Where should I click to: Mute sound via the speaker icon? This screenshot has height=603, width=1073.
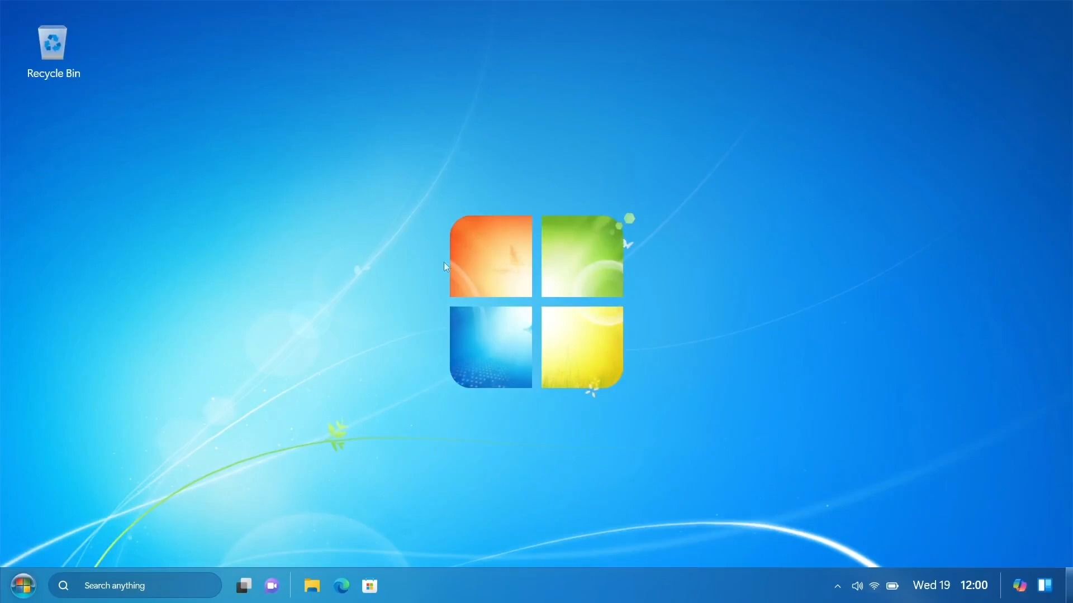pyautogui.click(x=856, y=586)
